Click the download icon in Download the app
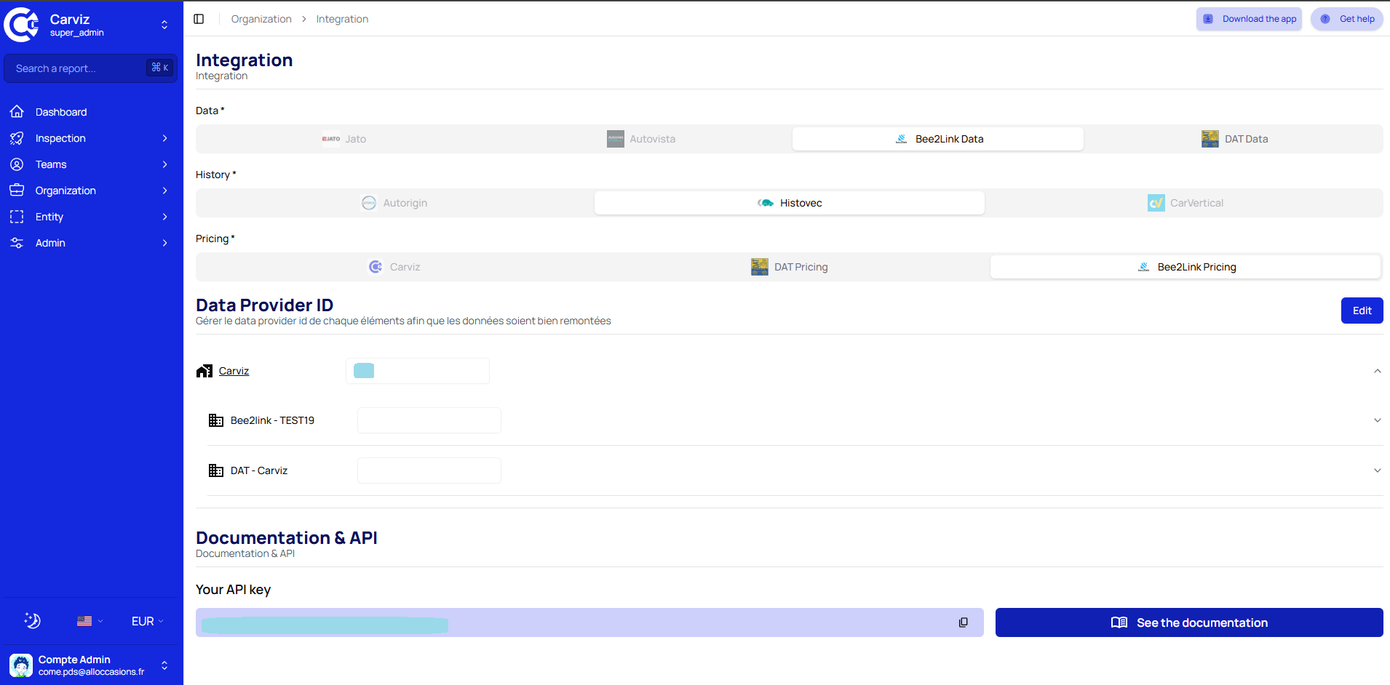1390x685 pixels. point(1208,19)
